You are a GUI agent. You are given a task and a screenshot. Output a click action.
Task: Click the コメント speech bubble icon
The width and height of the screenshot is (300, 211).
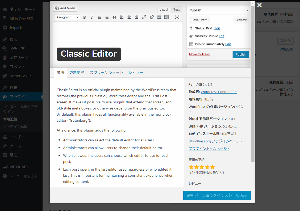pyautogui.click(x=5, y=67)
